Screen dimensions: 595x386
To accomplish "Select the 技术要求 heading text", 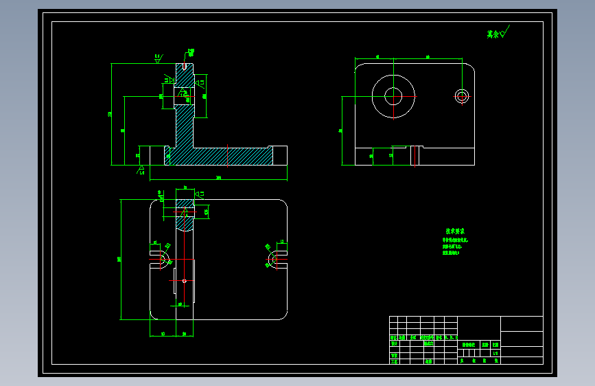I will (455, 231).
